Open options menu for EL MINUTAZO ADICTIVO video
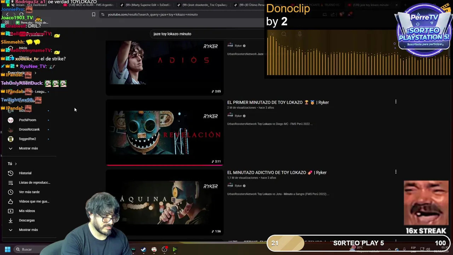The width and height of the screenshot is (453, 255). [x=396, y=172]
